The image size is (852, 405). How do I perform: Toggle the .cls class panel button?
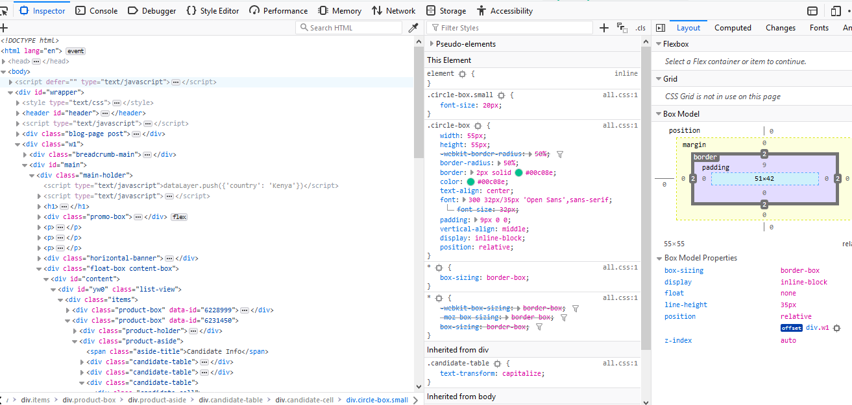[x=640, y=28]
